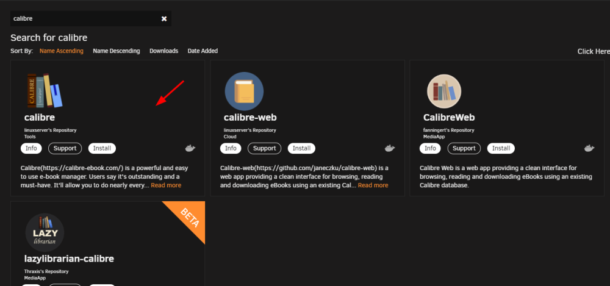Click the Docker icon on calibre card
This screenshot has height=286, width=610.
(x=190, y=148)
